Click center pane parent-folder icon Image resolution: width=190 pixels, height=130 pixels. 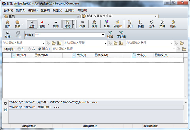(x=121, y=43)
